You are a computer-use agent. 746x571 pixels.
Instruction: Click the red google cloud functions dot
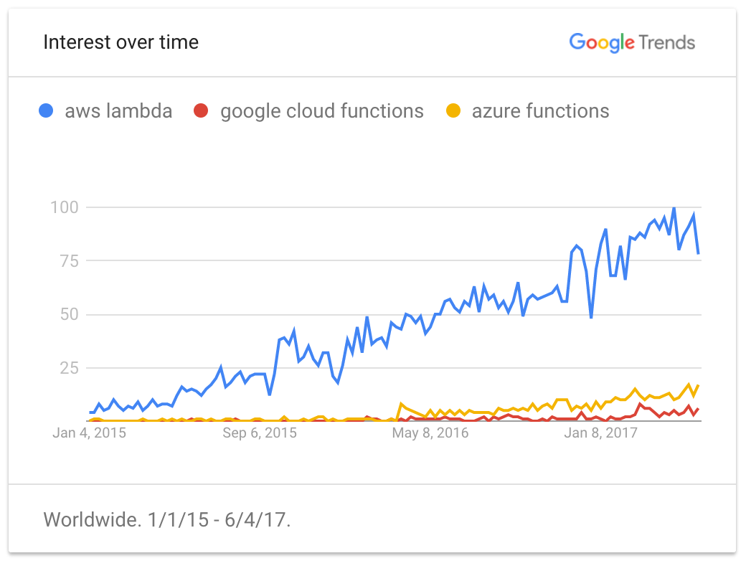tap(201, 112)
